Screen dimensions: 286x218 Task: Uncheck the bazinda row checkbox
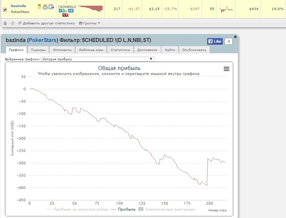coord(5,10)
